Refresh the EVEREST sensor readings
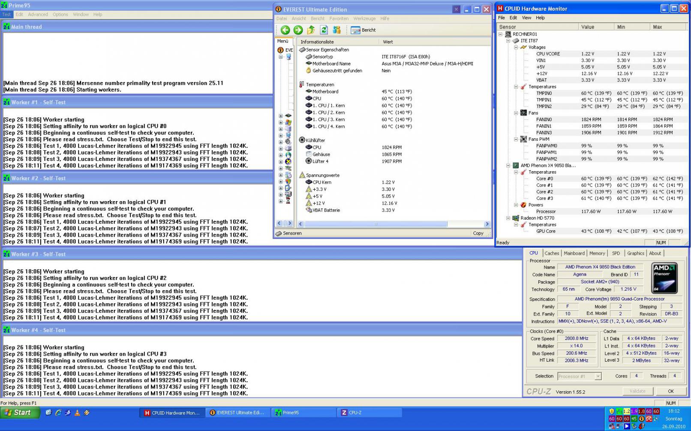 tap(324, 30)
